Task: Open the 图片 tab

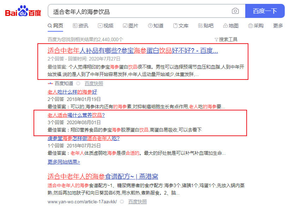Action: point(131,26)
